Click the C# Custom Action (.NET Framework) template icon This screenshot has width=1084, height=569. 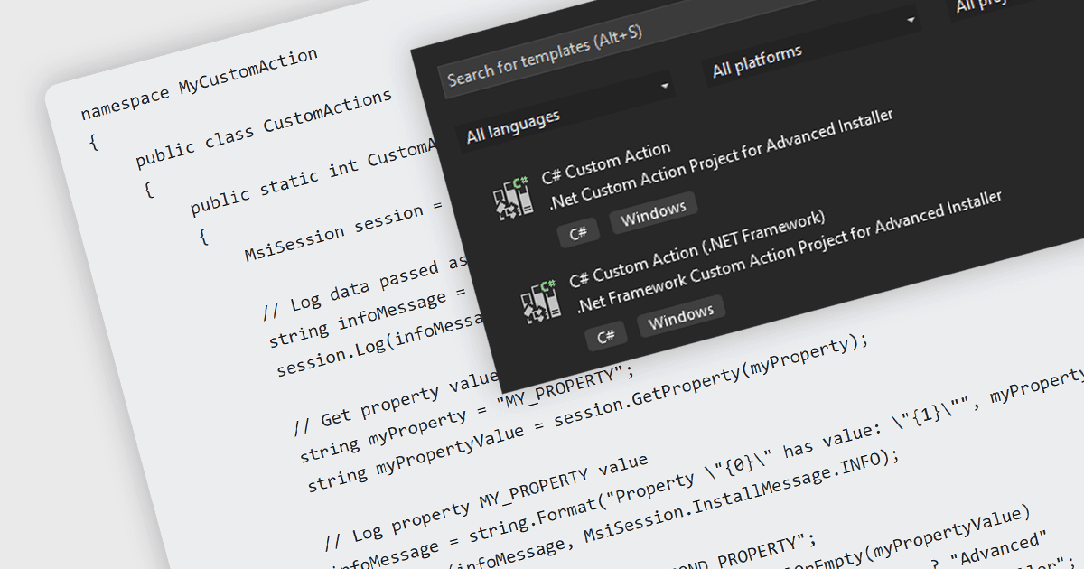click(x=542, y=303)
